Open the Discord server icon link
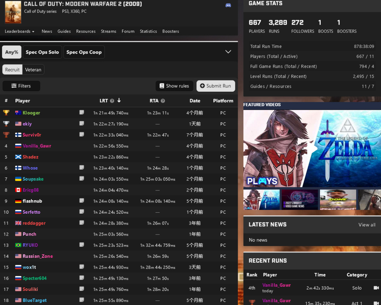This screenshot has height=305, width=381. pos(228,5)
